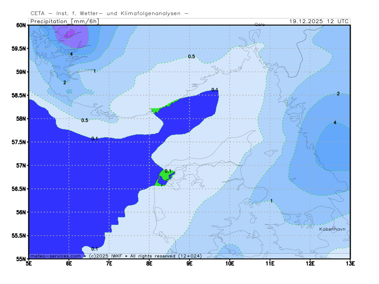This screenshot has width=379, height=284.
Task: Click the 0.1 contour label near 55N
Action: [94, 248]
